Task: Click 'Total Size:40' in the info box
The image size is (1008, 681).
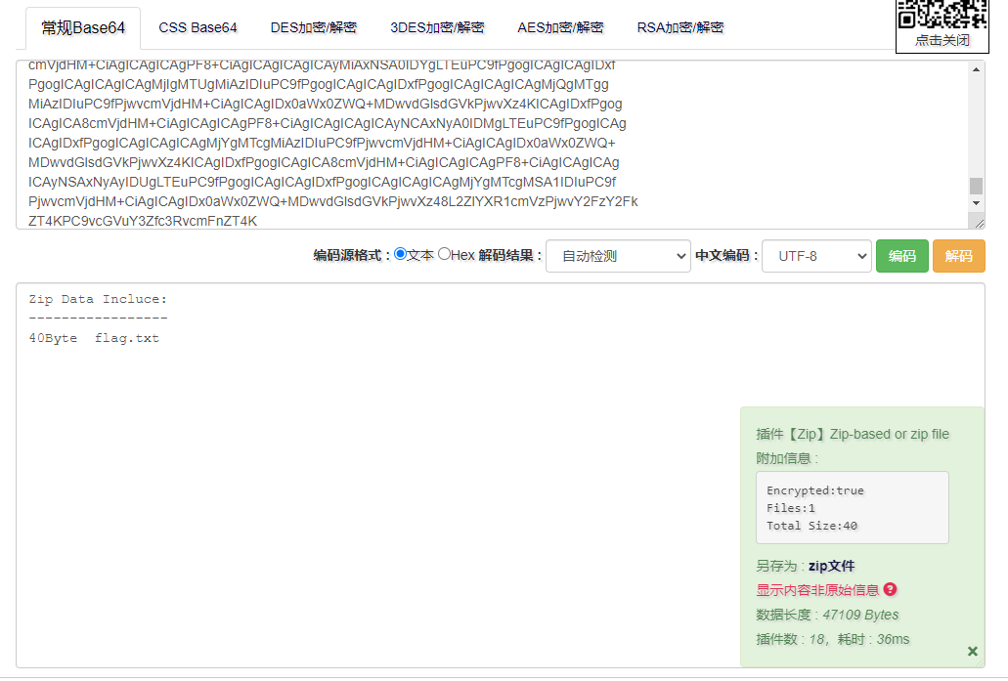Action: 811,526
